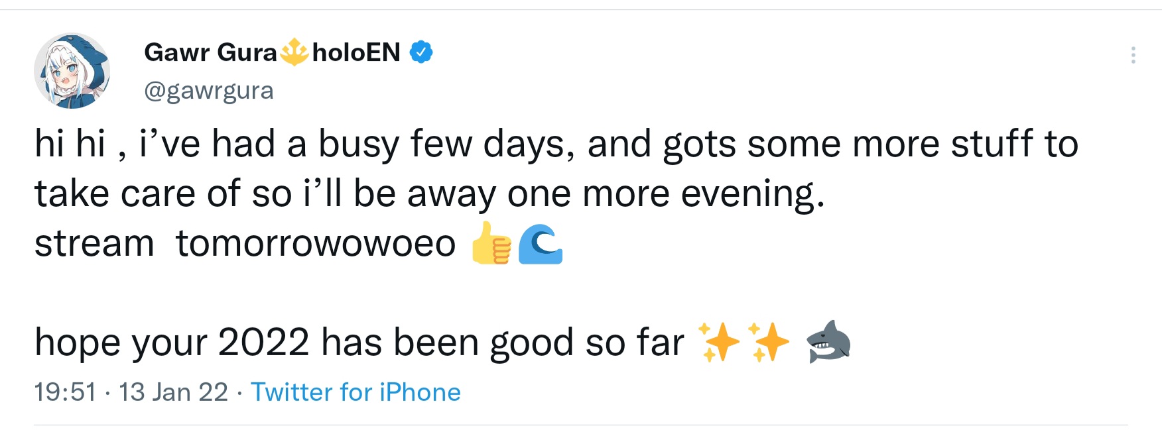
Task: Click the blue verified badge
Action: pyautogui.click(x=421, y=52)
